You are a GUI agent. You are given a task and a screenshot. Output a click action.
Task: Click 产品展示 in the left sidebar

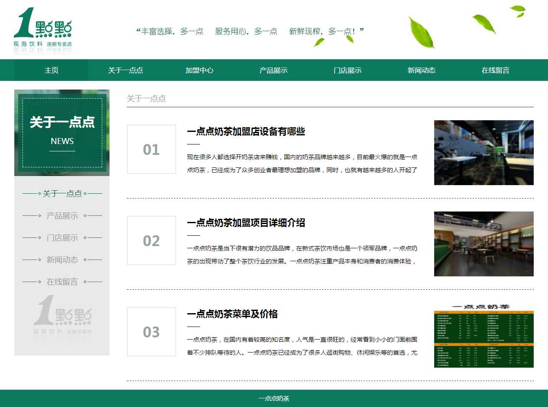coord(62,215)
